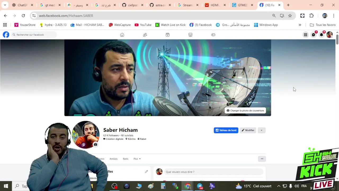The width and height of the screenshot is (339, 191).
Task: Click the Rechercher sur Facebook search field
Action: [34, 35]
